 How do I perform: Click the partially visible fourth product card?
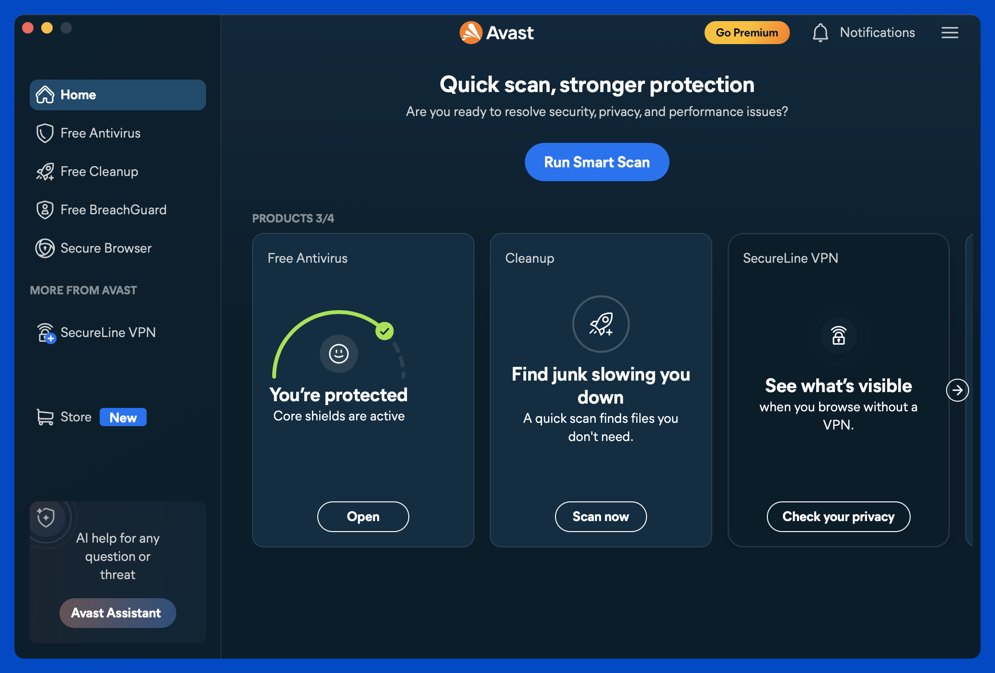[969, 390]
